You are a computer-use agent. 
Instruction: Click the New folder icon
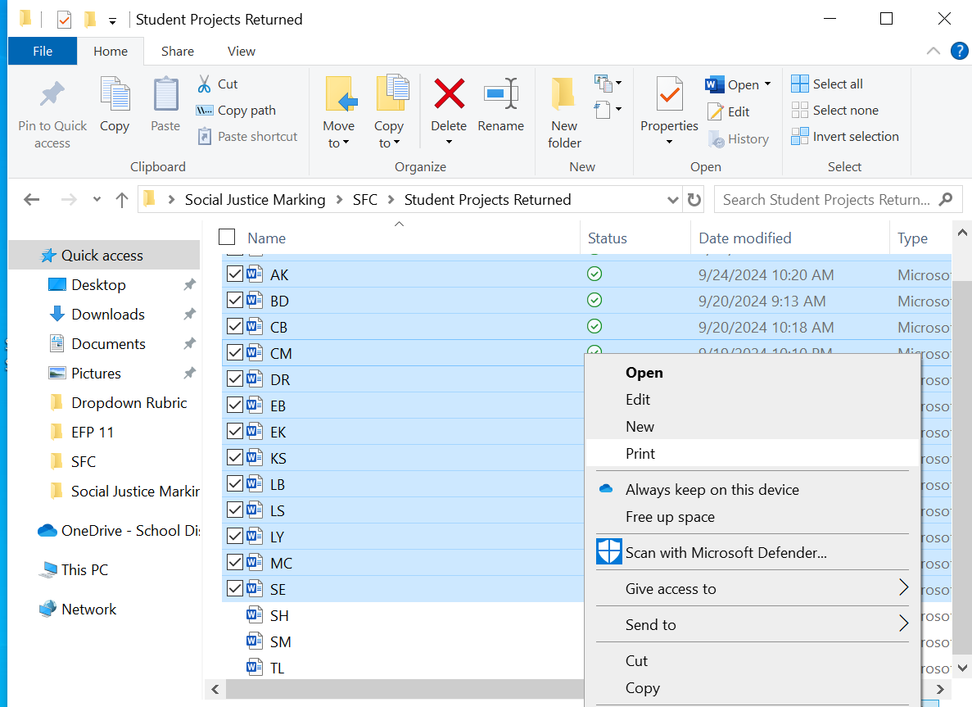(x=563, y=93)
